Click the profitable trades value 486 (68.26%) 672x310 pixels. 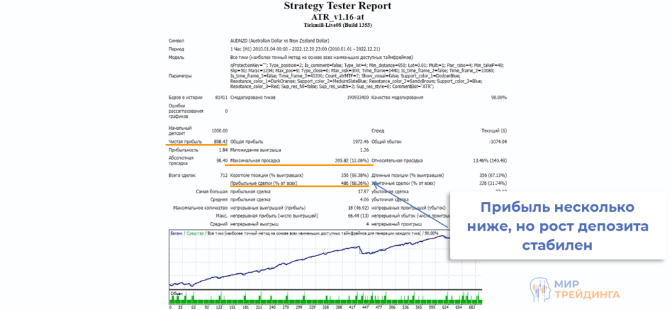point(348,184)
